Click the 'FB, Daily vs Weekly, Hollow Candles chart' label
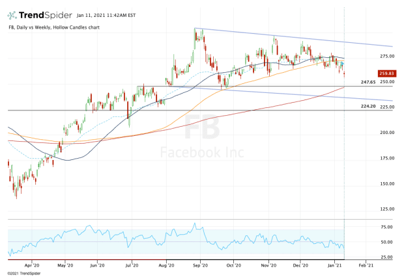The width and height of the screenshot is (404, 277). (54, 27)
